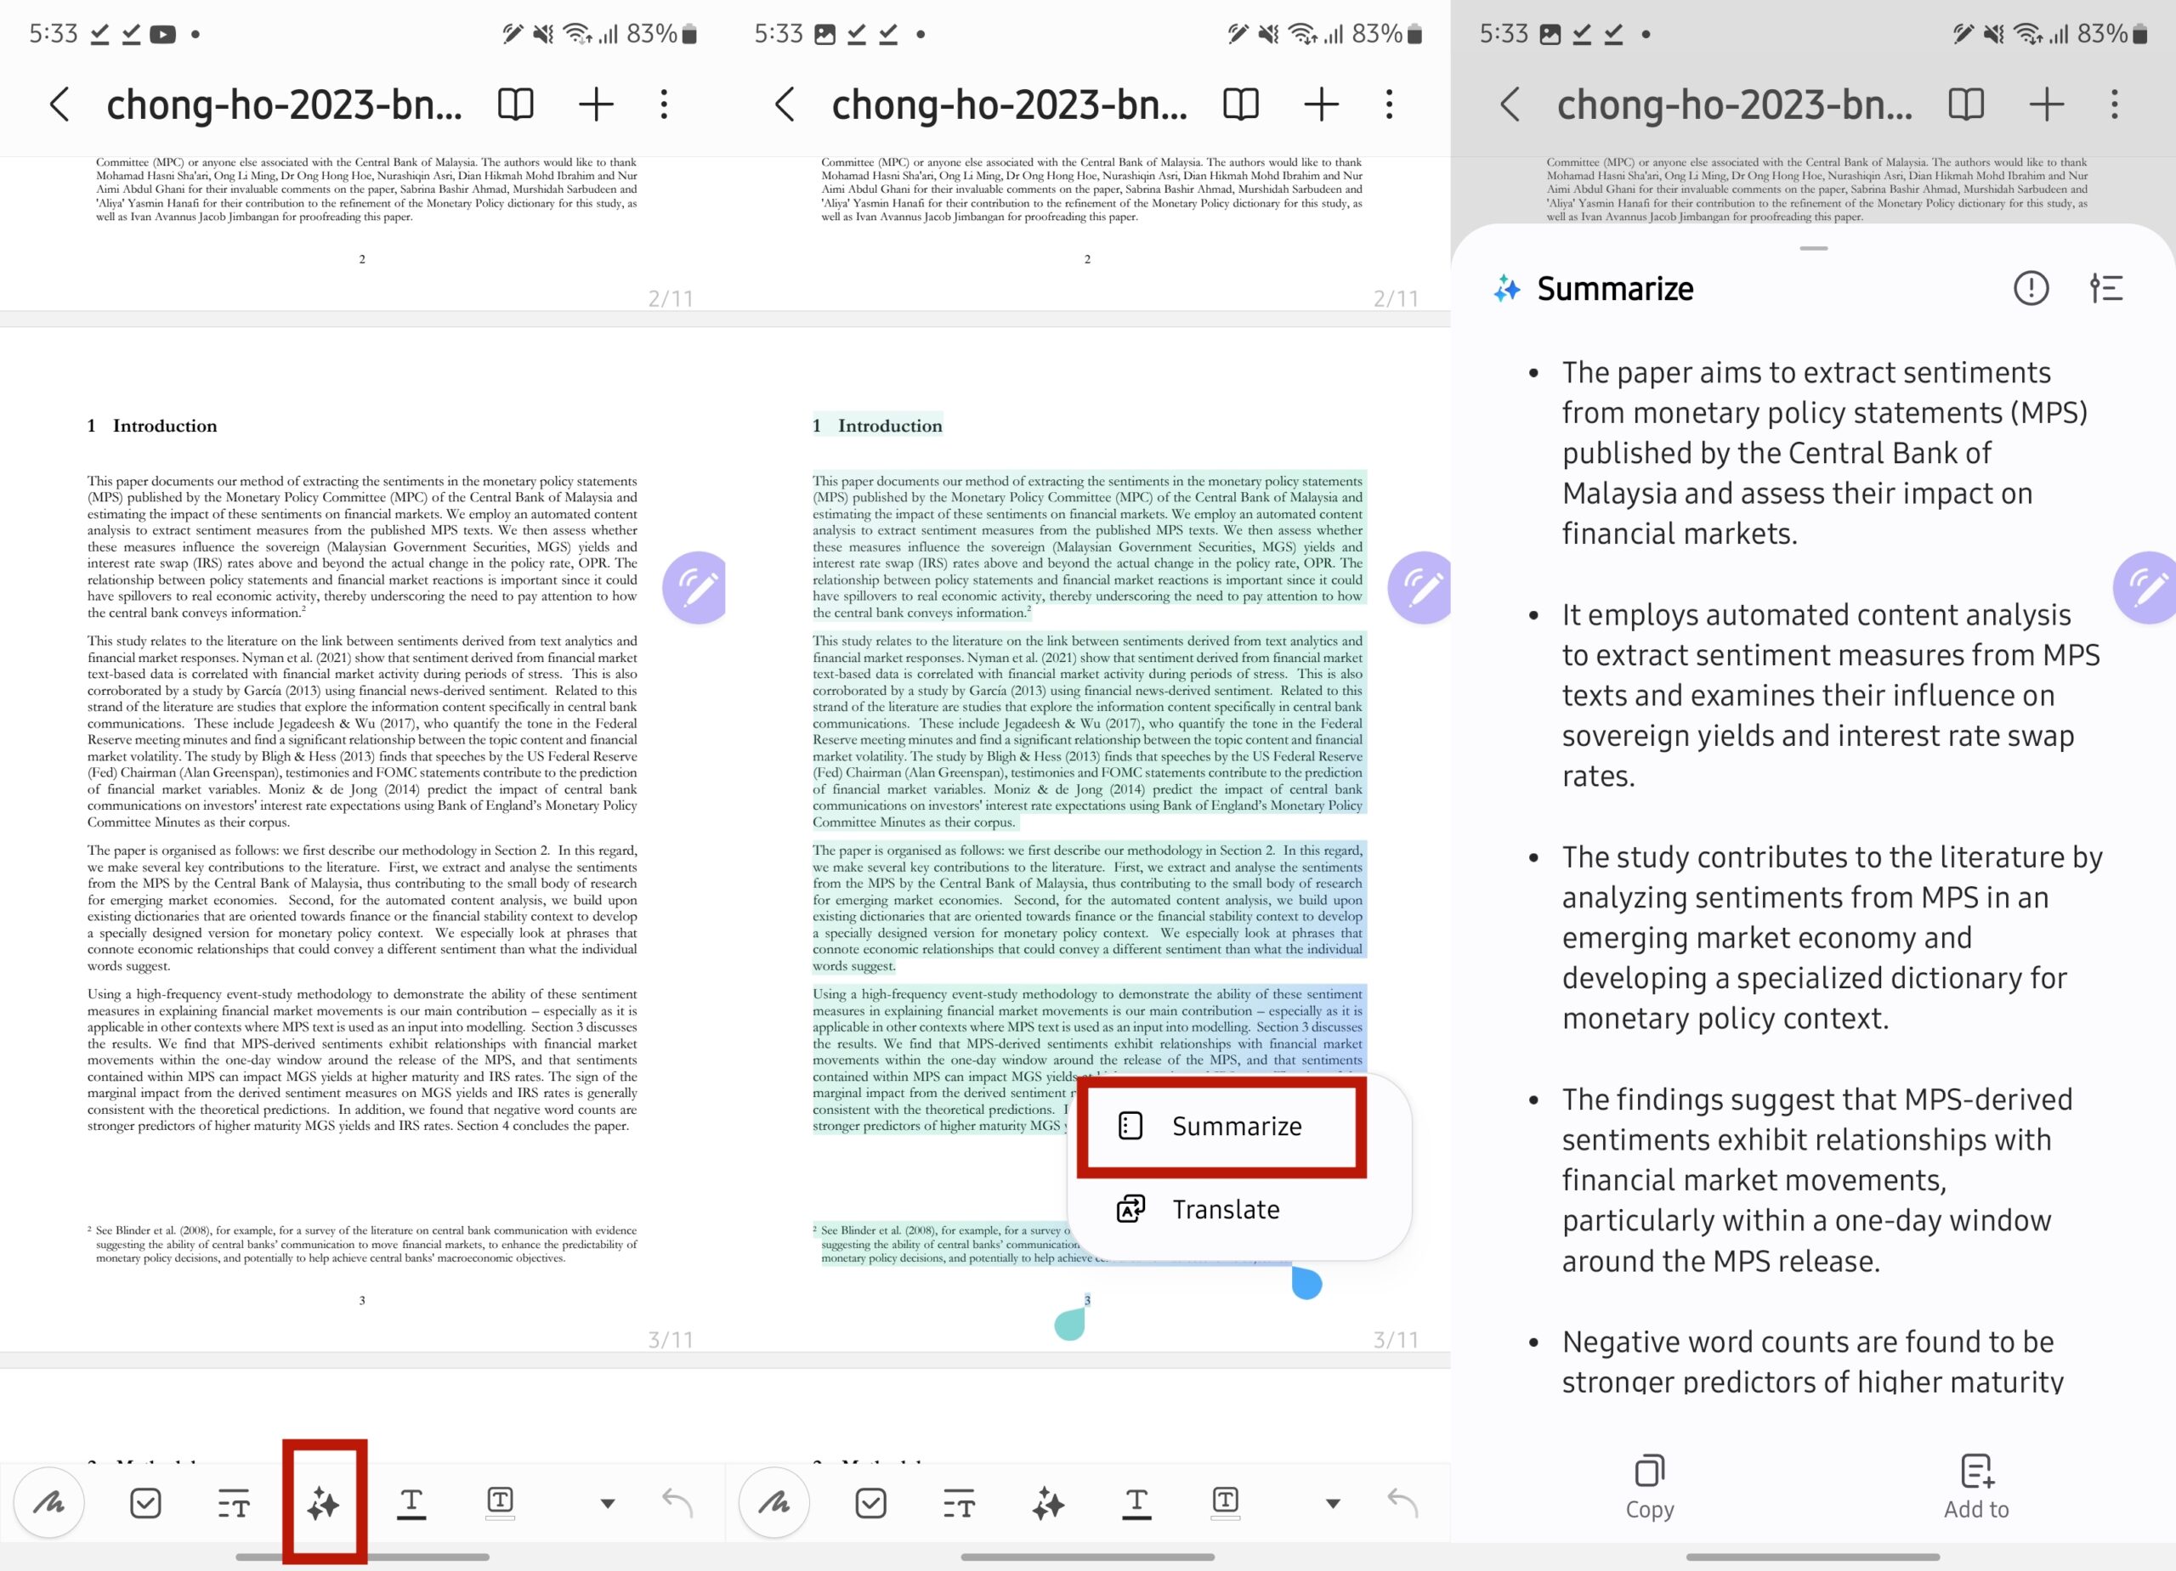Tap the undo arrow in left screen toolbar
Viewport: 2176px width, 1571px height.
pos(677,1502)
